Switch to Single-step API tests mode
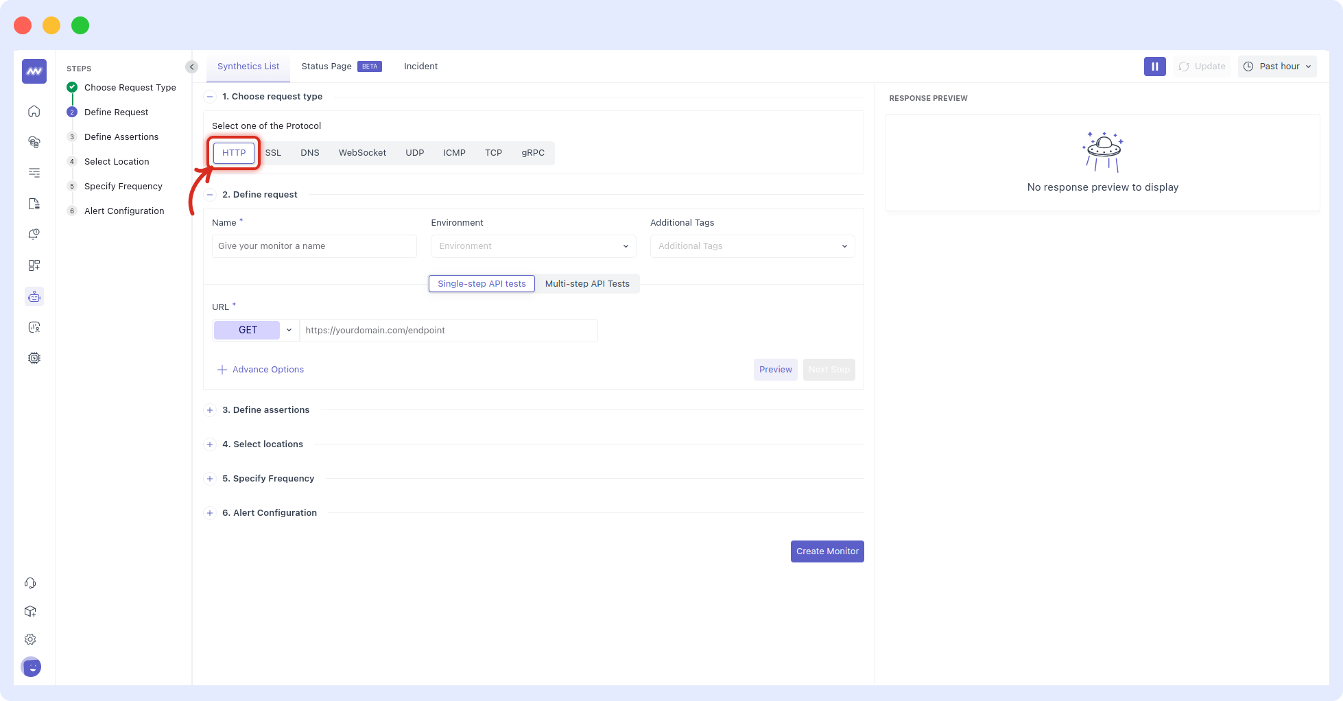Screen dimensions: 1343x701 click(481, 283)
